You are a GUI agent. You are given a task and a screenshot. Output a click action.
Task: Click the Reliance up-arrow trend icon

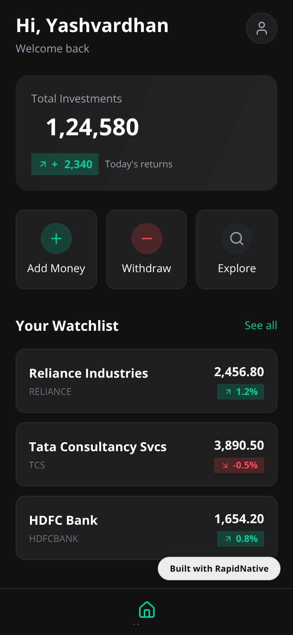[x=228, y=392]
